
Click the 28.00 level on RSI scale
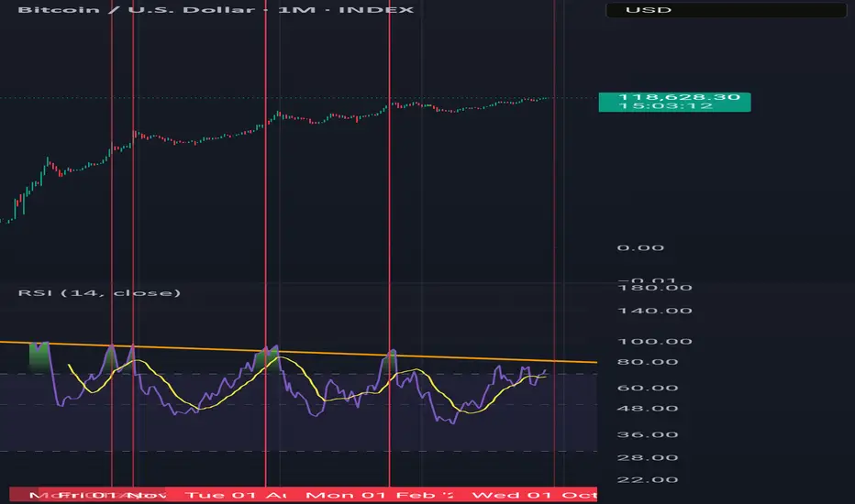click(x=648, y=457)
